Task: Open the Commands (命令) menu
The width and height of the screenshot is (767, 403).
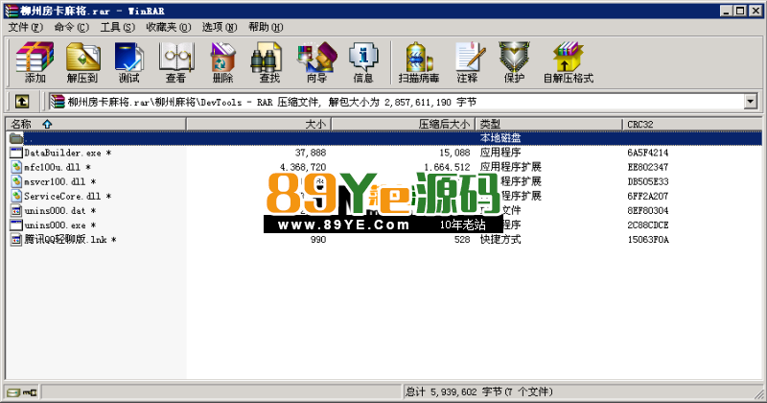Action: (71, 27)
